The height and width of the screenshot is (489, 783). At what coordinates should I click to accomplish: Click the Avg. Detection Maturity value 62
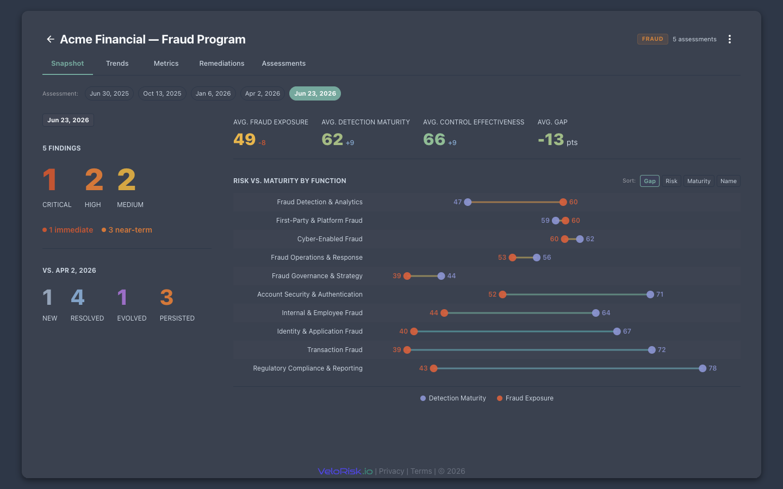[x=332, y=140]
